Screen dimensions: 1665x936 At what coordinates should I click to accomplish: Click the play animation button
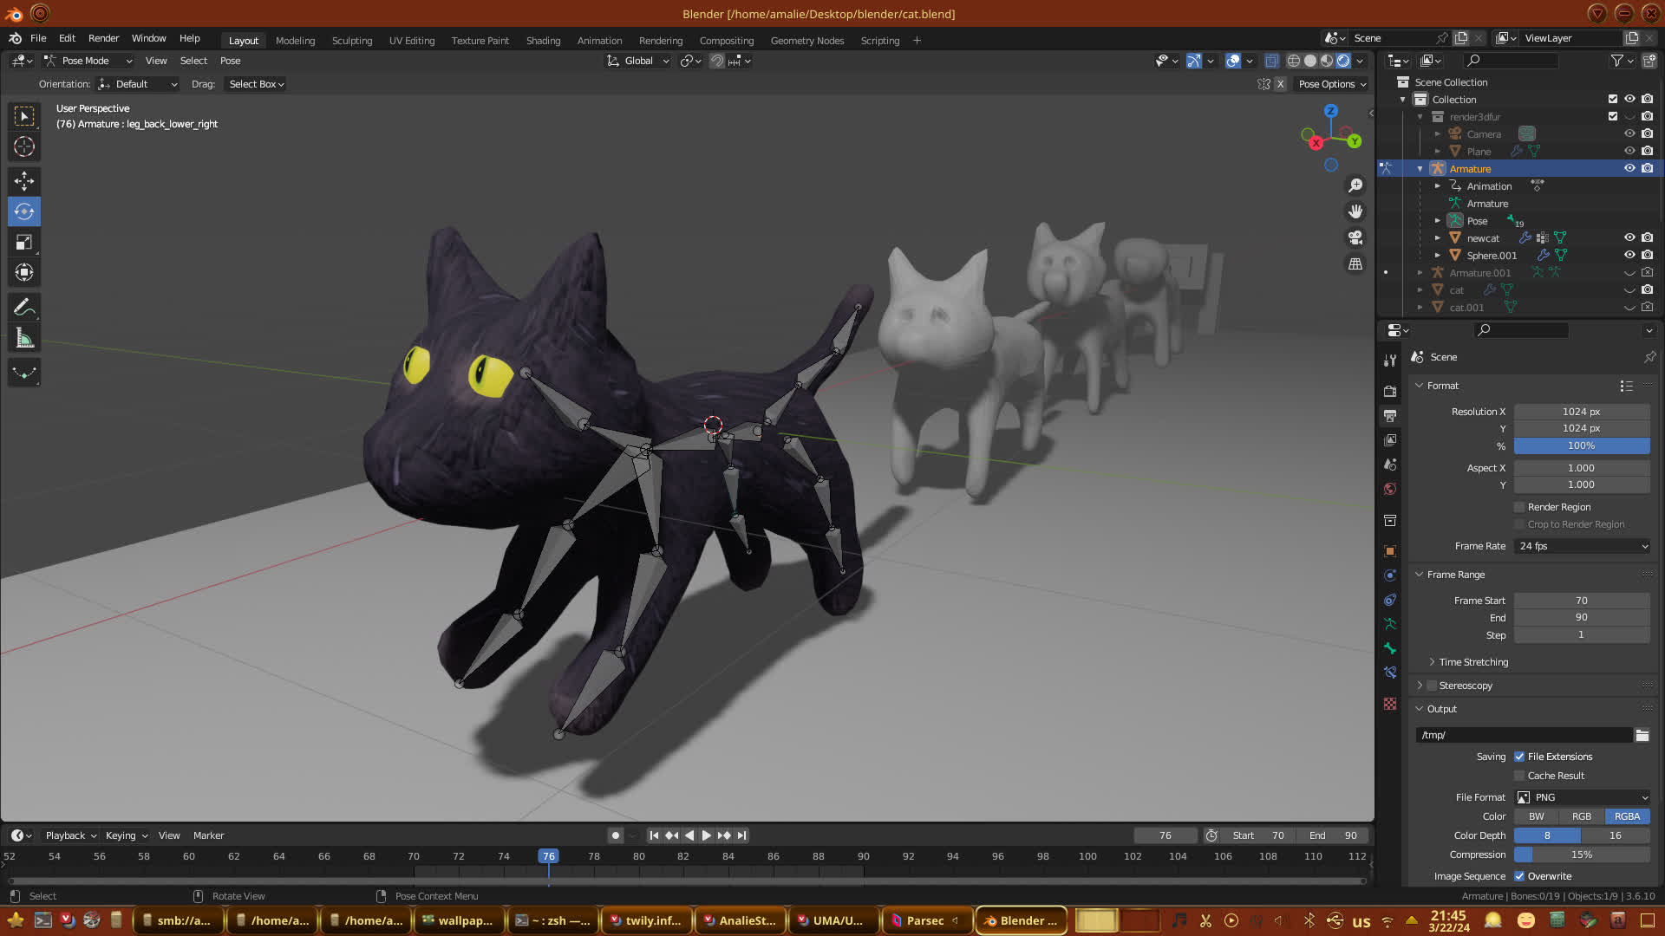[706, 835]
